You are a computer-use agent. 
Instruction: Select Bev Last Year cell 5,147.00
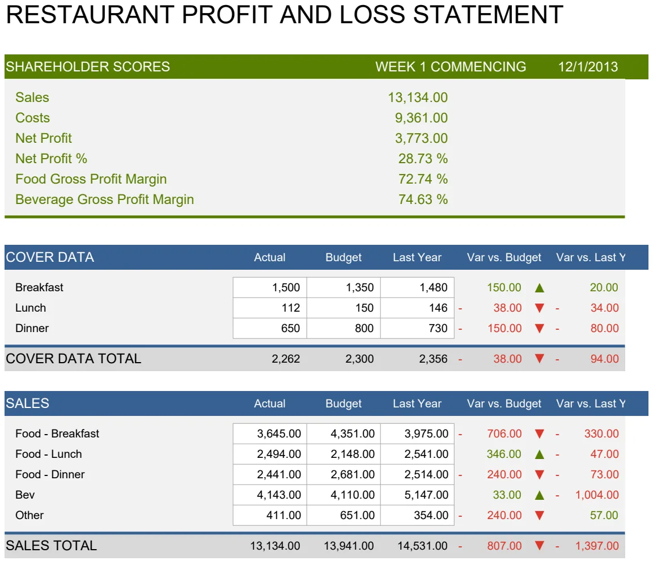point(417,495)
